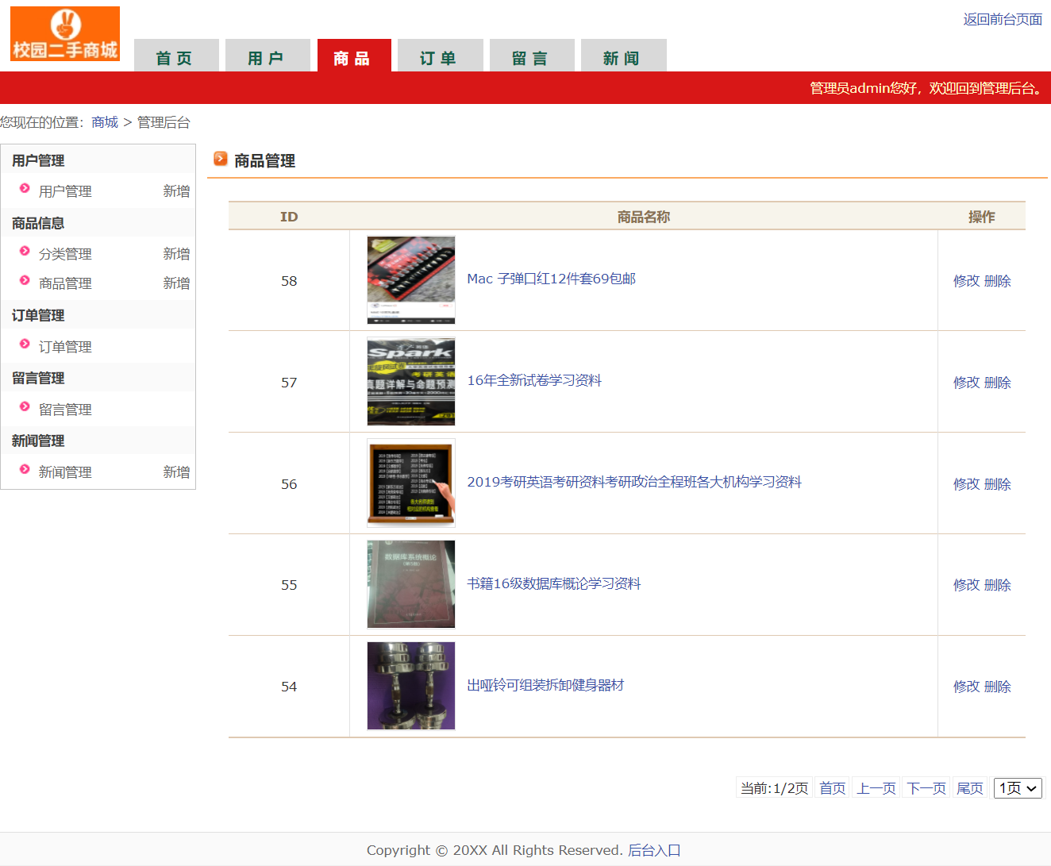Click the ID 58 cell
This screenshot has width=1051, height=866.
(289, 281)
